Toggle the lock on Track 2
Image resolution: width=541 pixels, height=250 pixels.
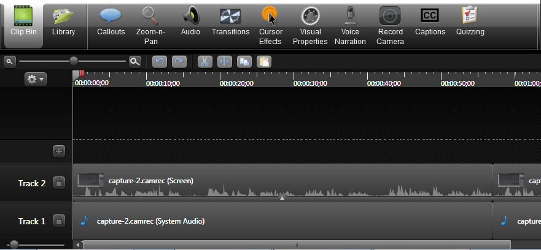(x=58, y=183)
